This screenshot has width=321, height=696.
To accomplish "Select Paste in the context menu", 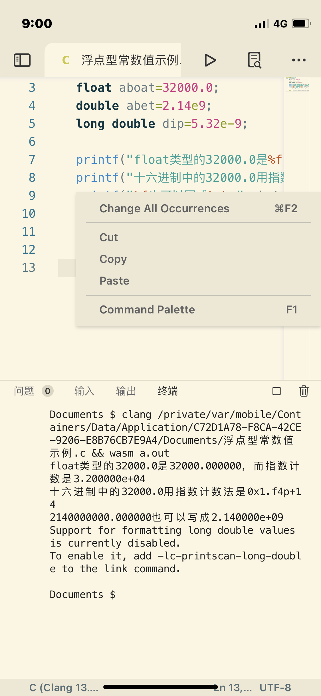I will click(114, 281).
